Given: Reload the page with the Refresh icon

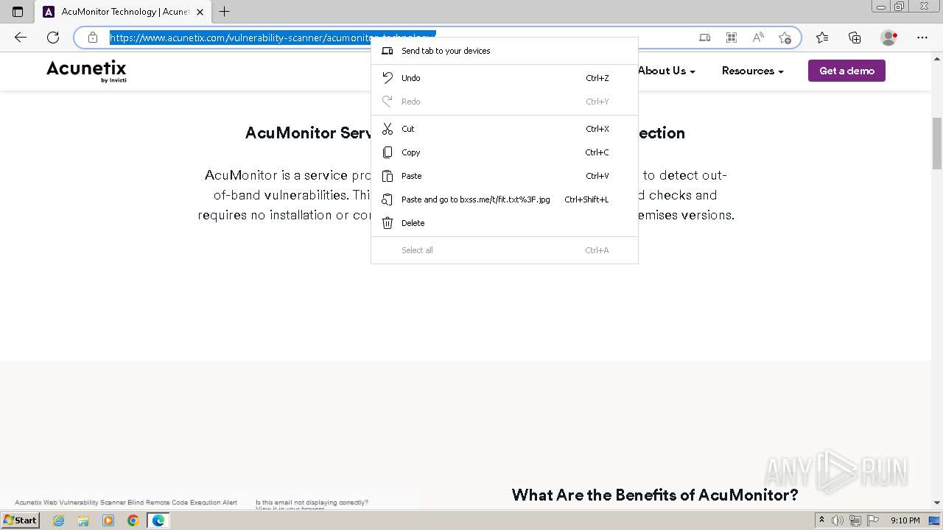Looking at the screenshot, I should click(53, 38).
